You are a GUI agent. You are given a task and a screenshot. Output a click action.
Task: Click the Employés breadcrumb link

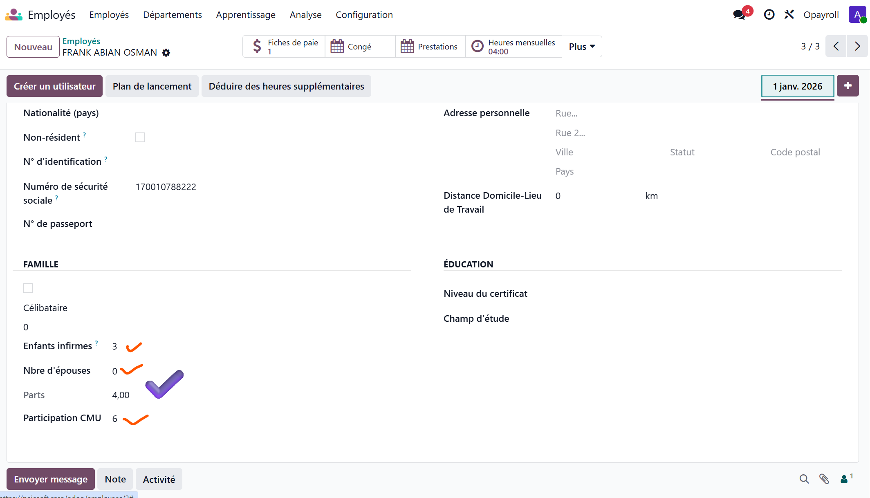(x=81, y=41)
